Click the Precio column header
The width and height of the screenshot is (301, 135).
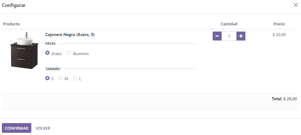tap(279, 24)
